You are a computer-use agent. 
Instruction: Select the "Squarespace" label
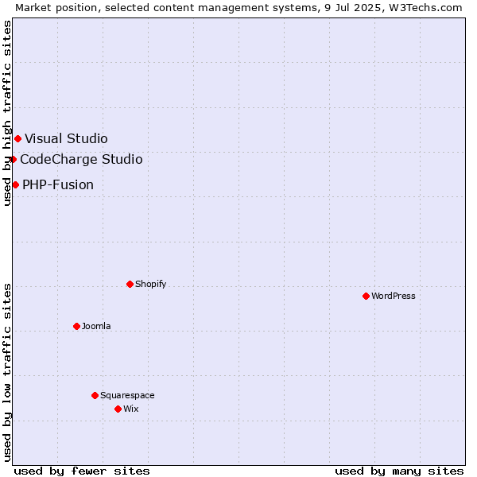[127, 395]
